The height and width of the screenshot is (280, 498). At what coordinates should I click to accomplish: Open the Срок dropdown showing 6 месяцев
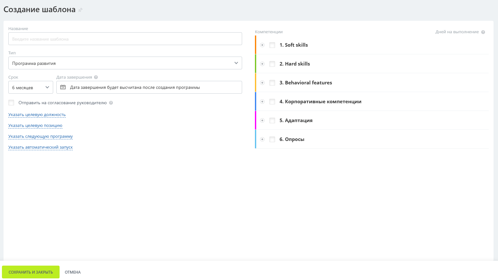coord(31,87)
